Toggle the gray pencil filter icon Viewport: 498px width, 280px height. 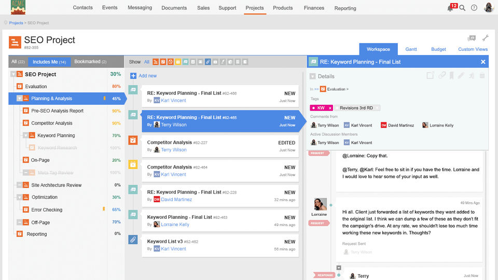click(223, 62)
